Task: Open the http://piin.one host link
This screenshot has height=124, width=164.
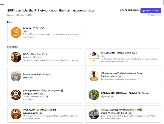Action: 28,37
